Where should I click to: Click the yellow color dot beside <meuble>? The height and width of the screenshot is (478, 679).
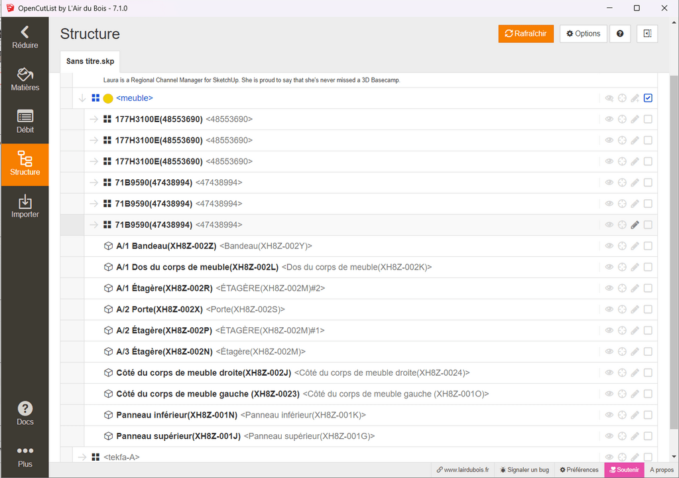[108, 98]
